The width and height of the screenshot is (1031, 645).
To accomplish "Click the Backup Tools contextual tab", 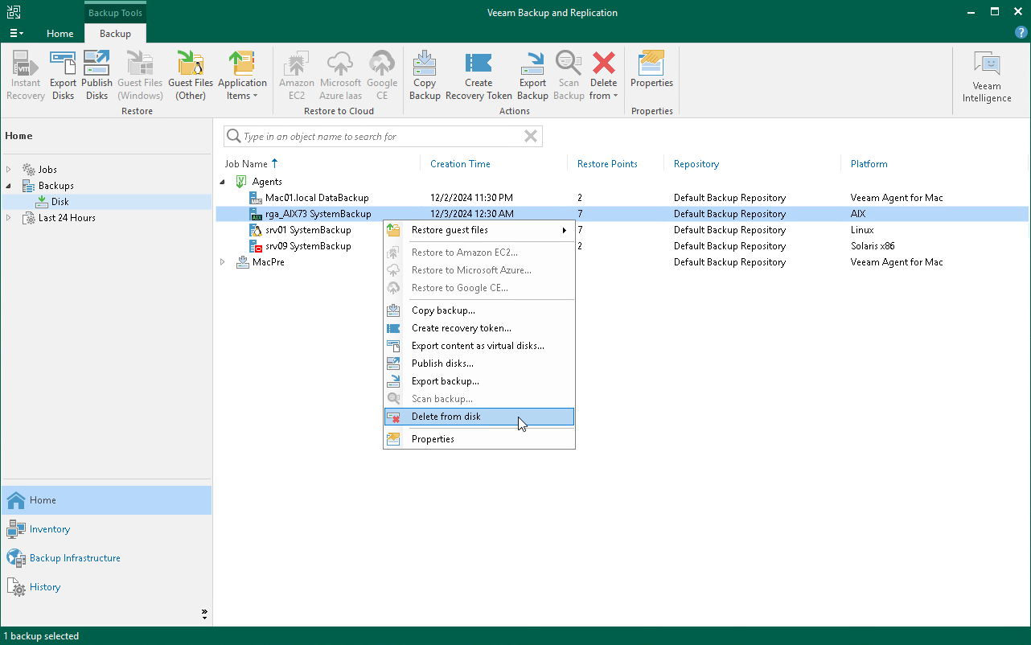I will (x=115, y=12).
